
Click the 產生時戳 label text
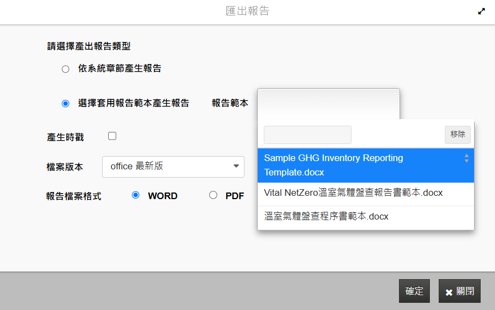pos(66,137)
